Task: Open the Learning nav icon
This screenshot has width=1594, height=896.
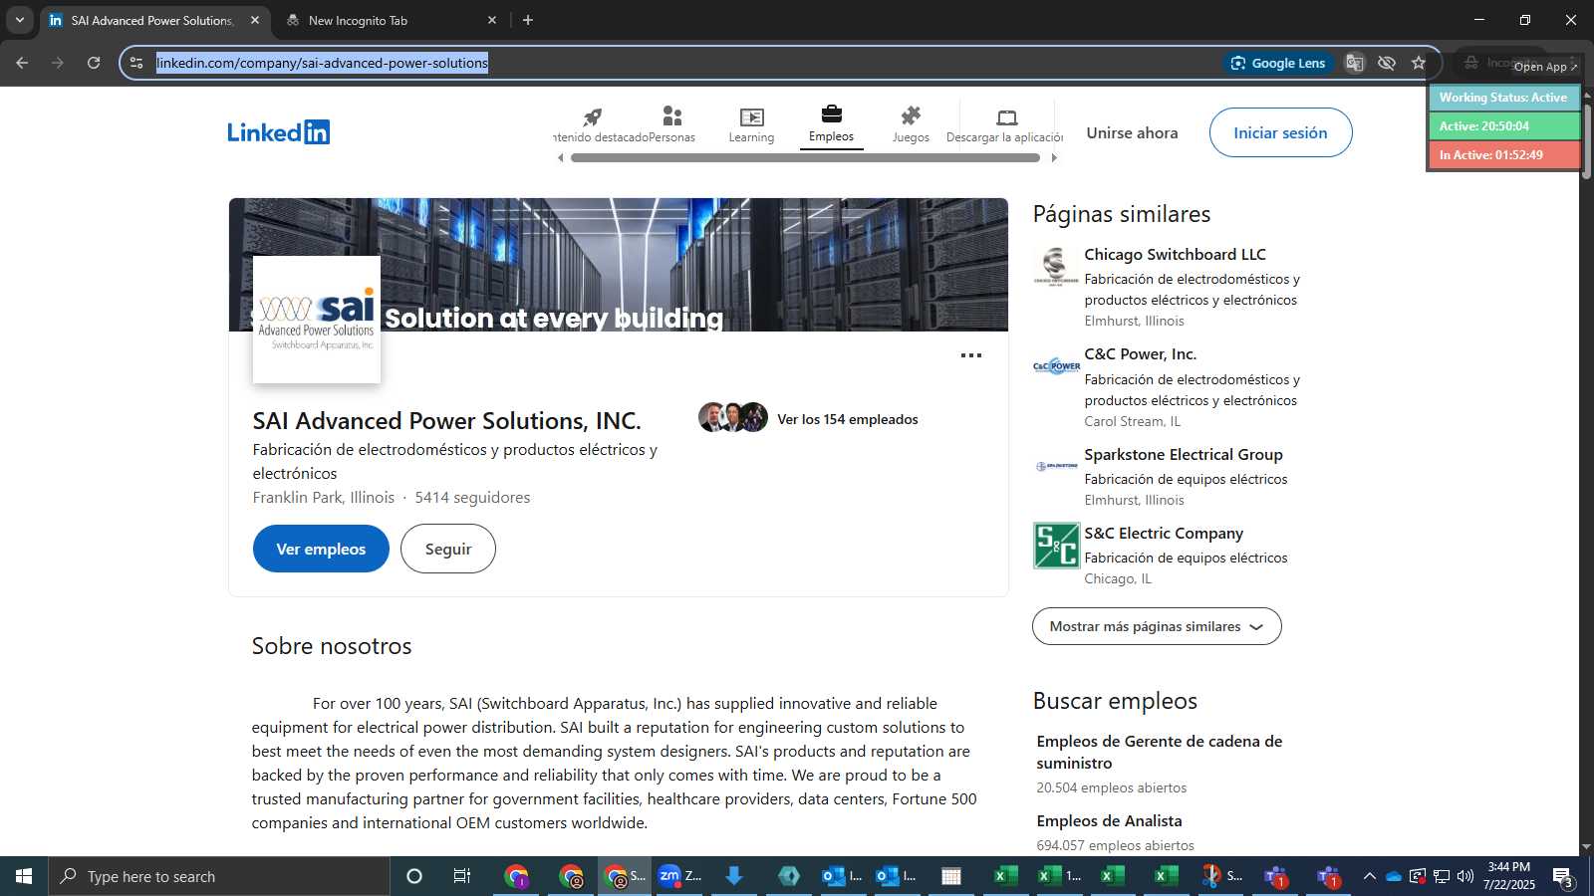Action: (x=751, y=124)
